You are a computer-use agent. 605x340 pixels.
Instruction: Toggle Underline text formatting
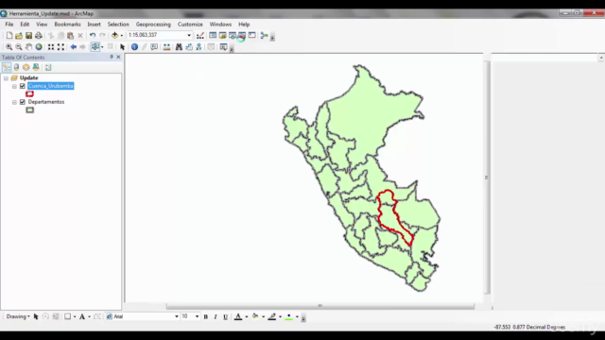tap(225, 317)
